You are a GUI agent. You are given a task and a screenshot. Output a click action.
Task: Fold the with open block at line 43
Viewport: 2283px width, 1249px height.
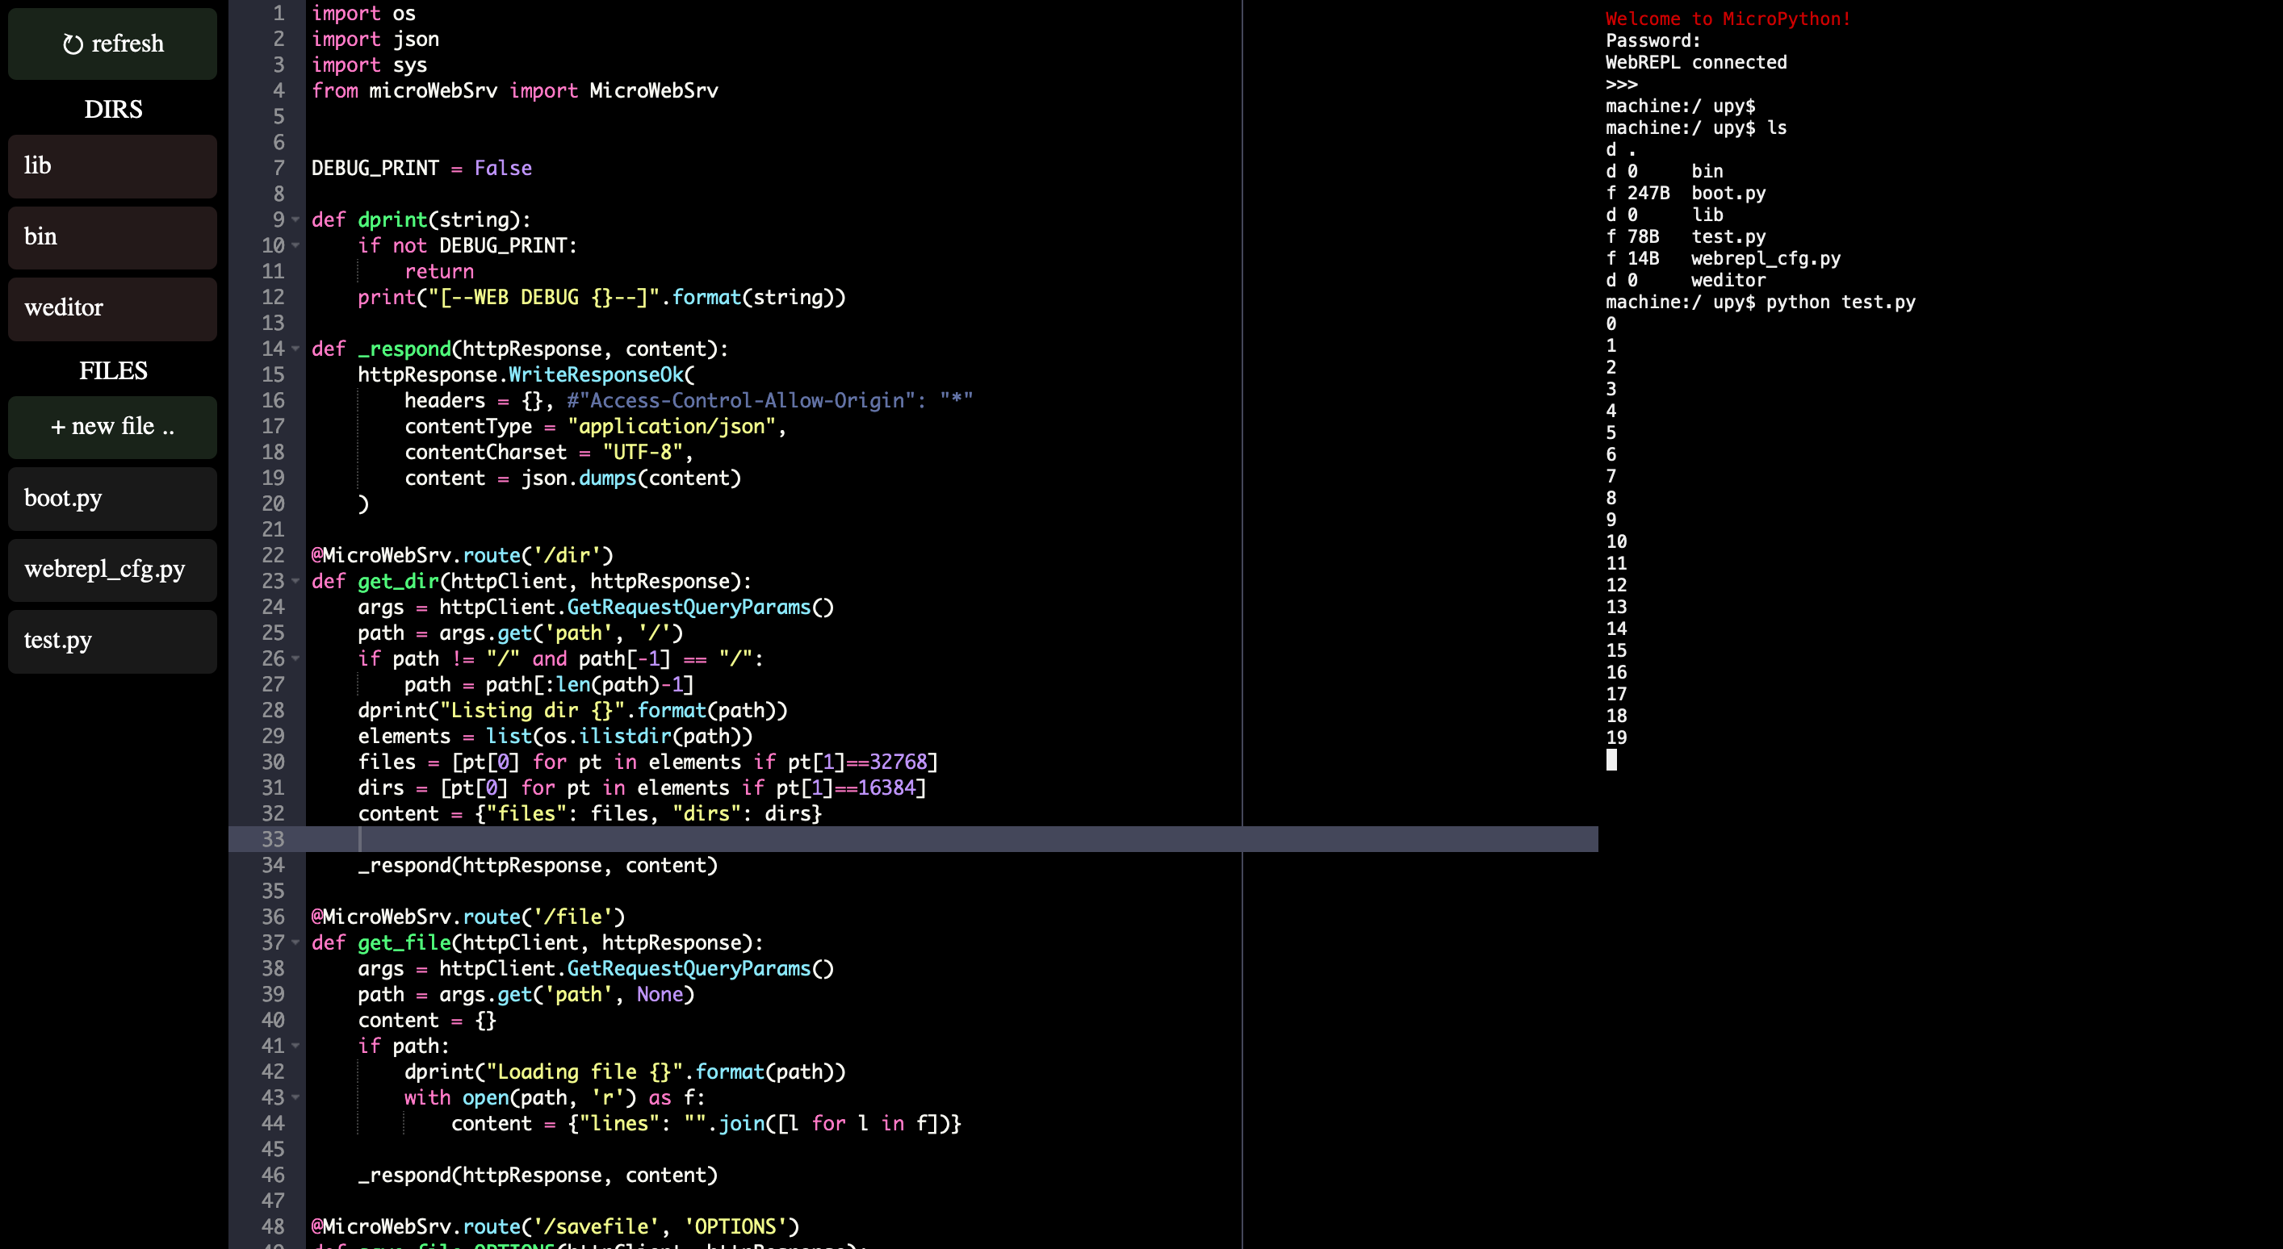[x=296, y=1097]
